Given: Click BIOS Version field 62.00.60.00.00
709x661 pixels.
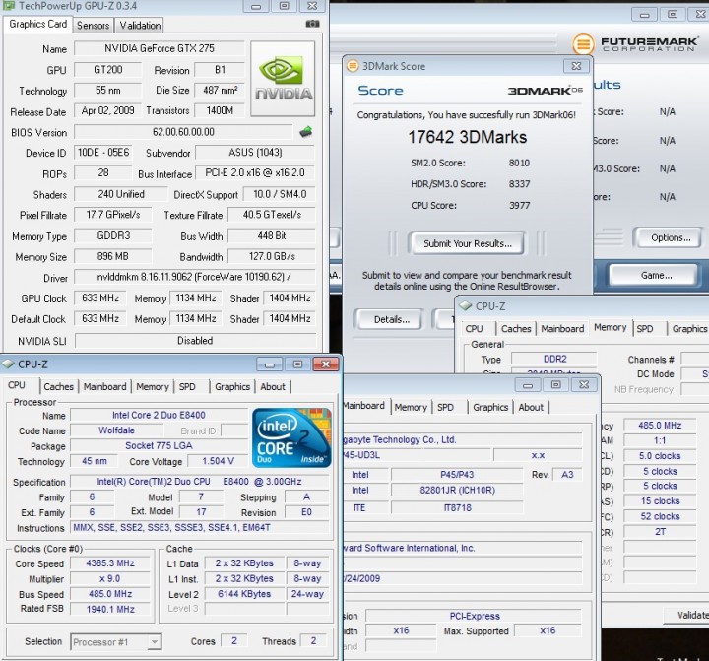Looking at the screenshot, I should (x=183, y=132).
